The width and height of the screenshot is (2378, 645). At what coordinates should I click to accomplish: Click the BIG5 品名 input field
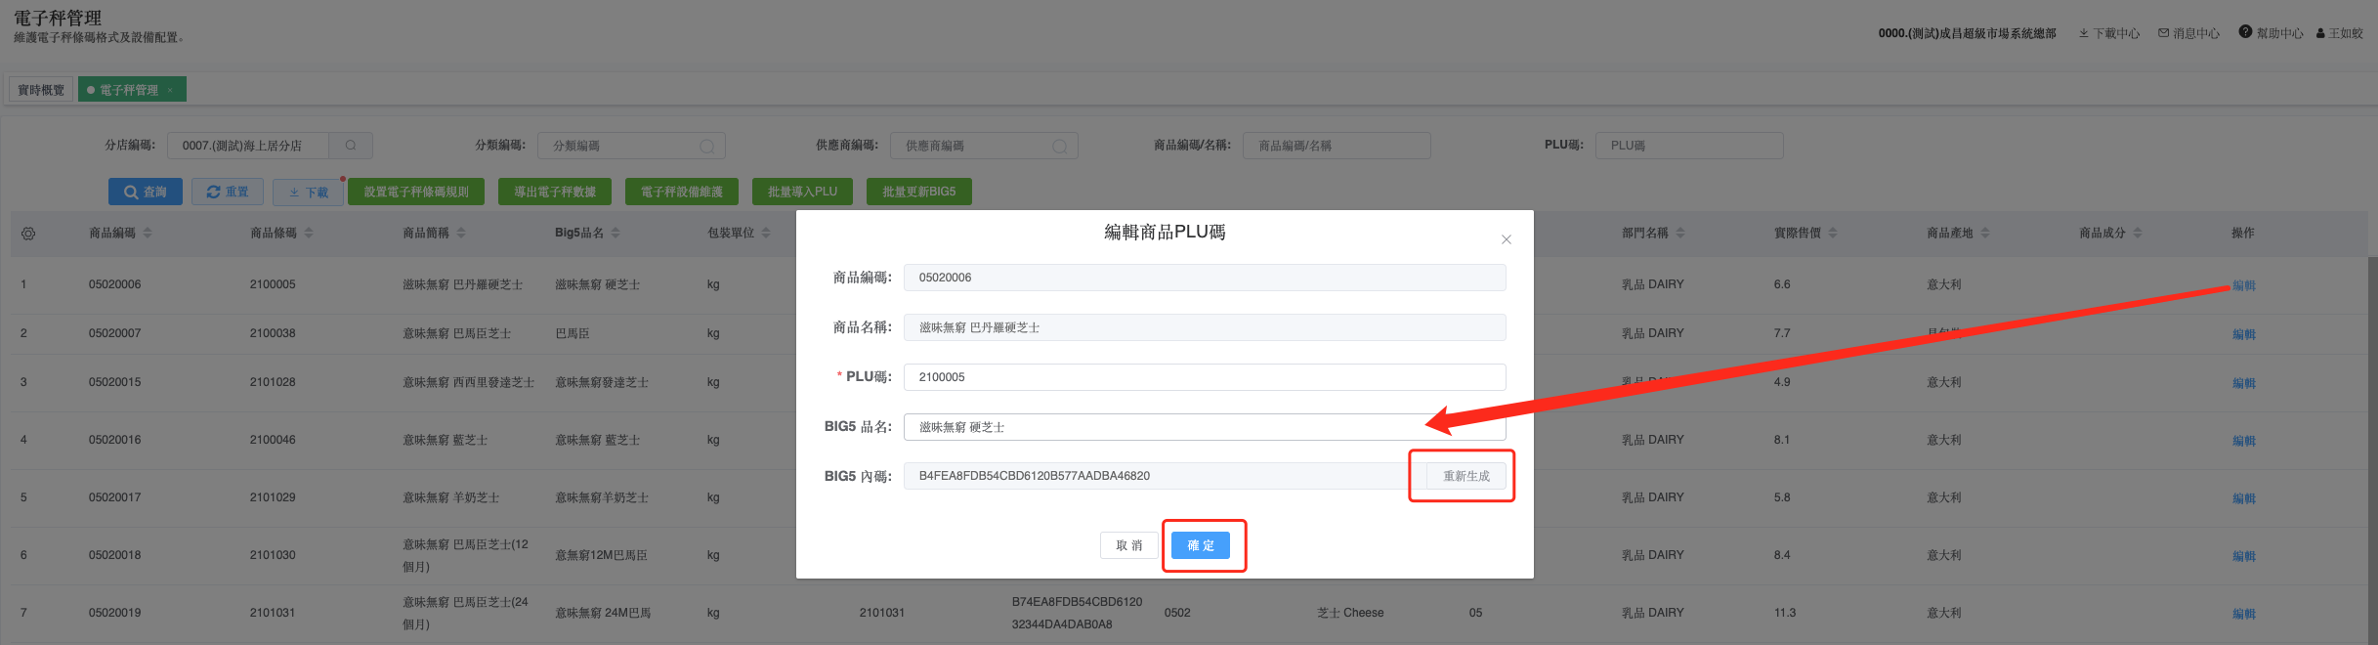pos(1163,427)
